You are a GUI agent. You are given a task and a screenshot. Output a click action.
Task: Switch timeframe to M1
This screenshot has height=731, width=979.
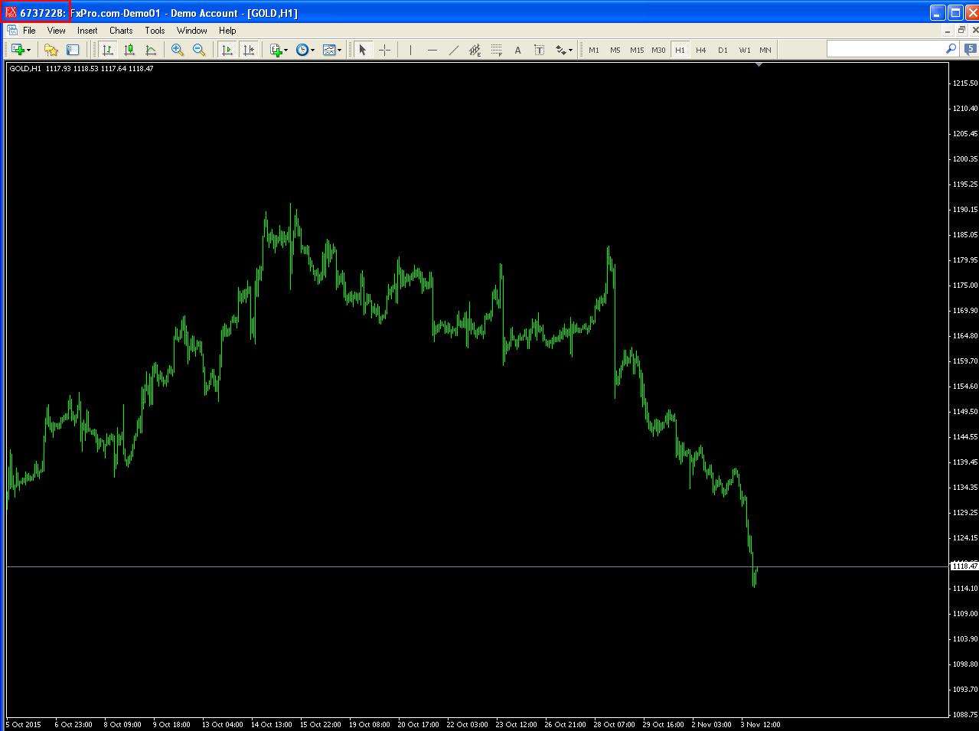tap(594, 50)
